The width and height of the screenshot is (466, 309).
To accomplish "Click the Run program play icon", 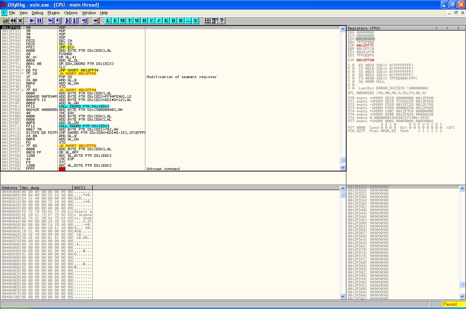I will point(32,21).
